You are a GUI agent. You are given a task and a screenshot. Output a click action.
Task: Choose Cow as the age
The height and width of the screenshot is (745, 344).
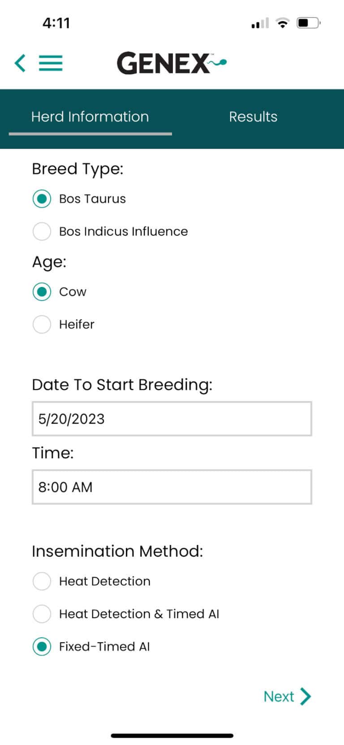coord(42,292)
